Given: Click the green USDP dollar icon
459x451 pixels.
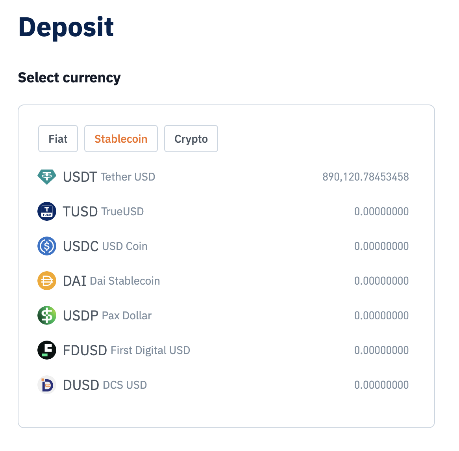Looking at the screenshot, I should [x=47, y=315].
